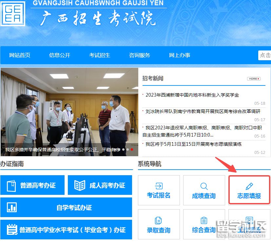Image resolution: width=271 pixels, height=242 pixels.
Task: Open the 咨询服务 menu
Action: [x=140, y=55]
